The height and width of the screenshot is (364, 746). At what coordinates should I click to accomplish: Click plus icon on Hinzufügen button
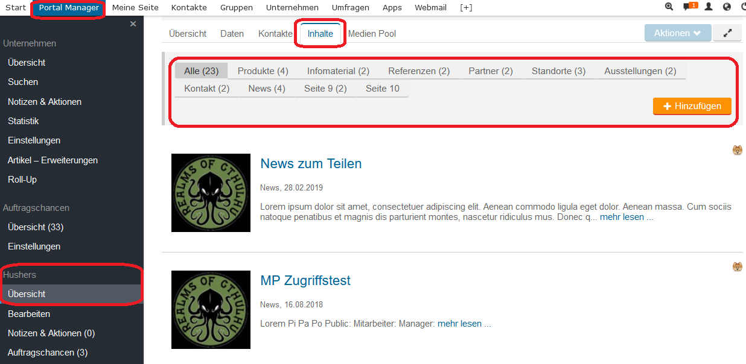(667, 106)
